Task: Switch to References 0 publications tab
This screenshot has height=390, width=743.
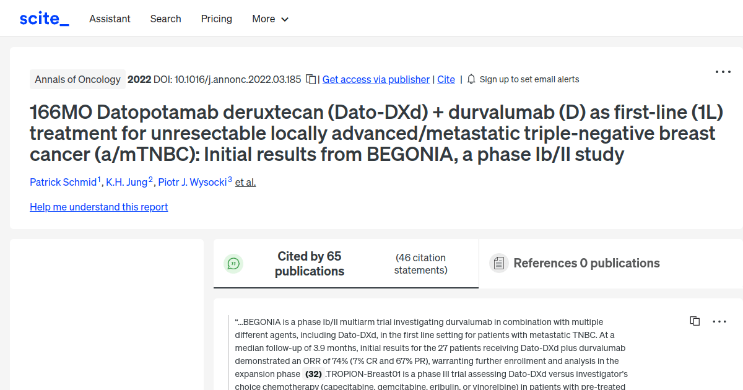Action: (x=586, y=264)
